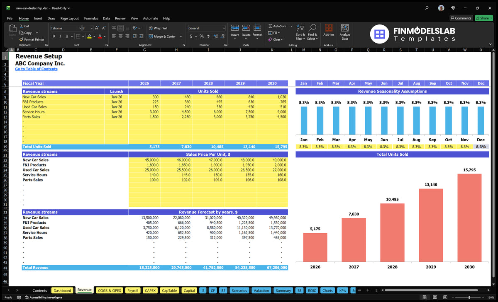
Task: Click the Copy icon
Action: point(22,33)
